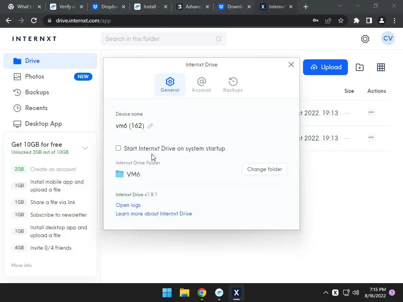The width and height of the screenshot is (403, 302).
Task: Click the Size column header
Action: (x=349, y=91)
